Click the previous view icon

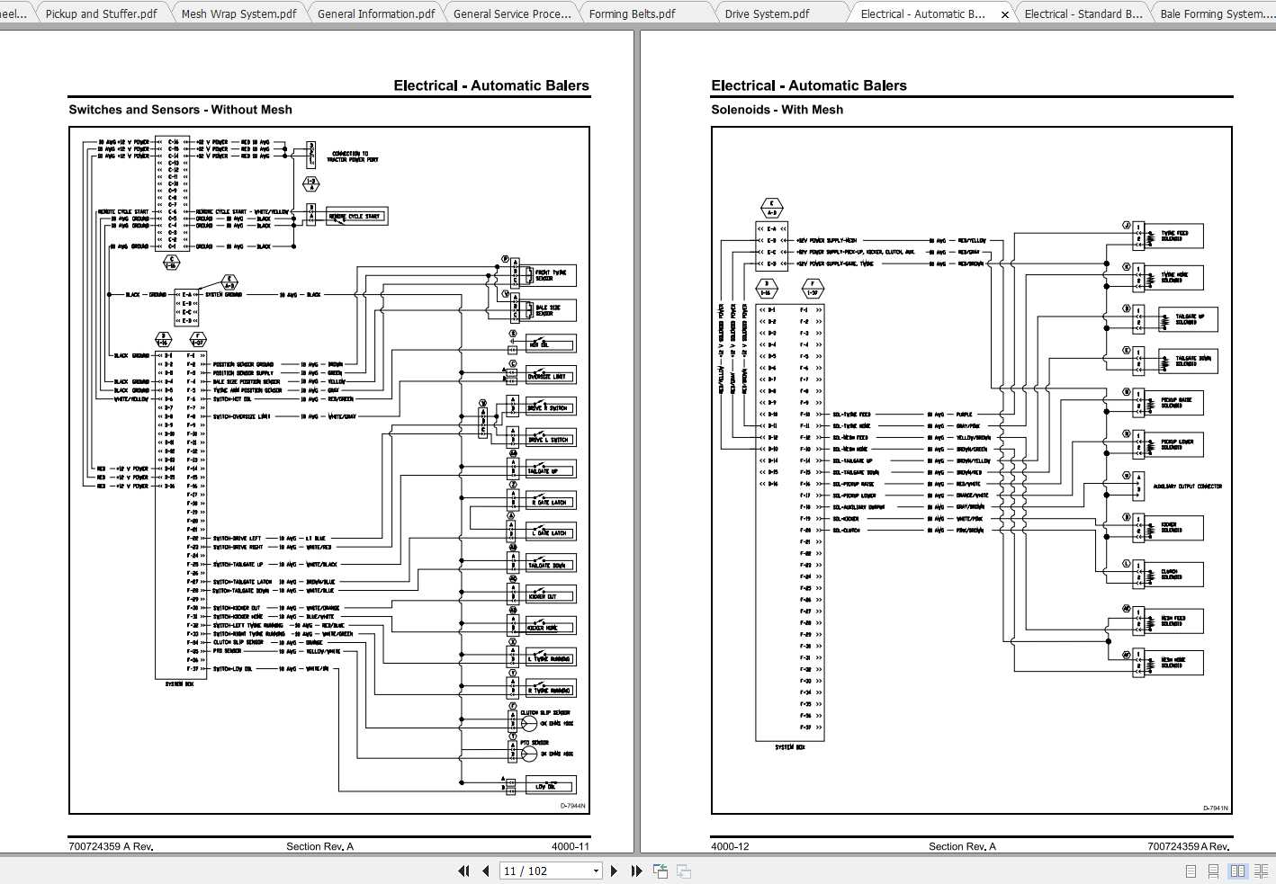pyautogui.click(x=660, y=871)
